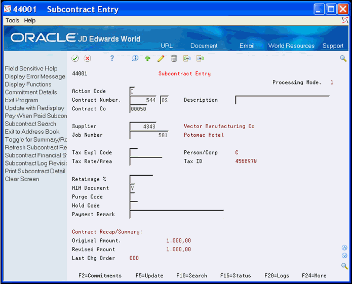Click F5=Update function key

click(x=149, y=276)
